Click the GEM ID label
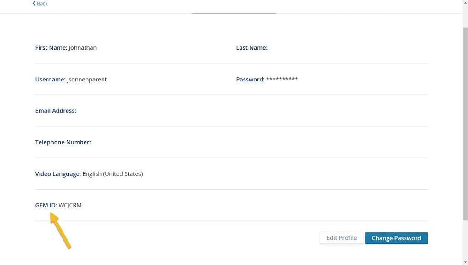 pos(46,205)
